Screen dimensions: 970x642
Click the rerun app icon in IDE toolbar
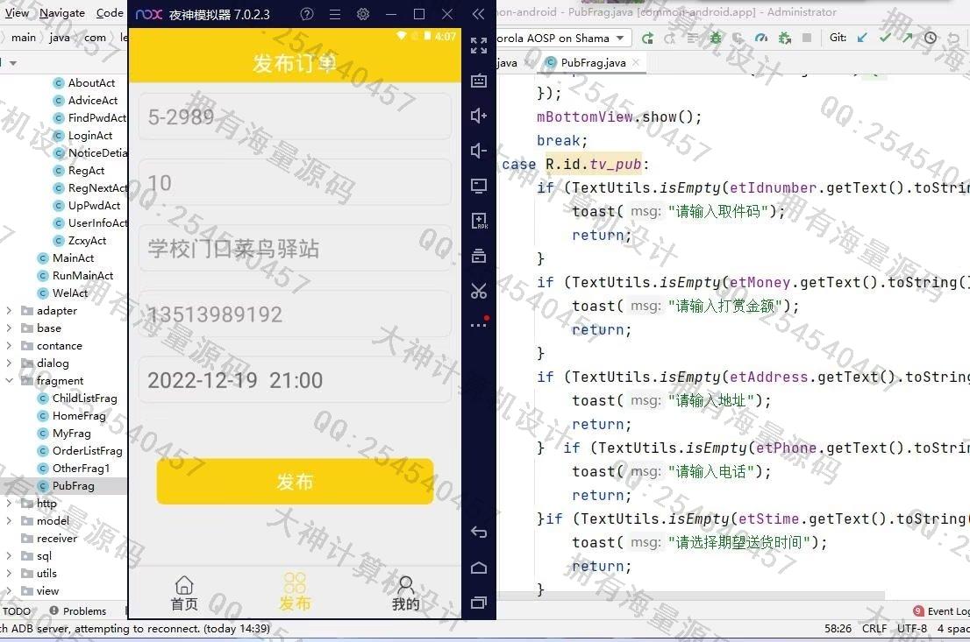[647, 39]
